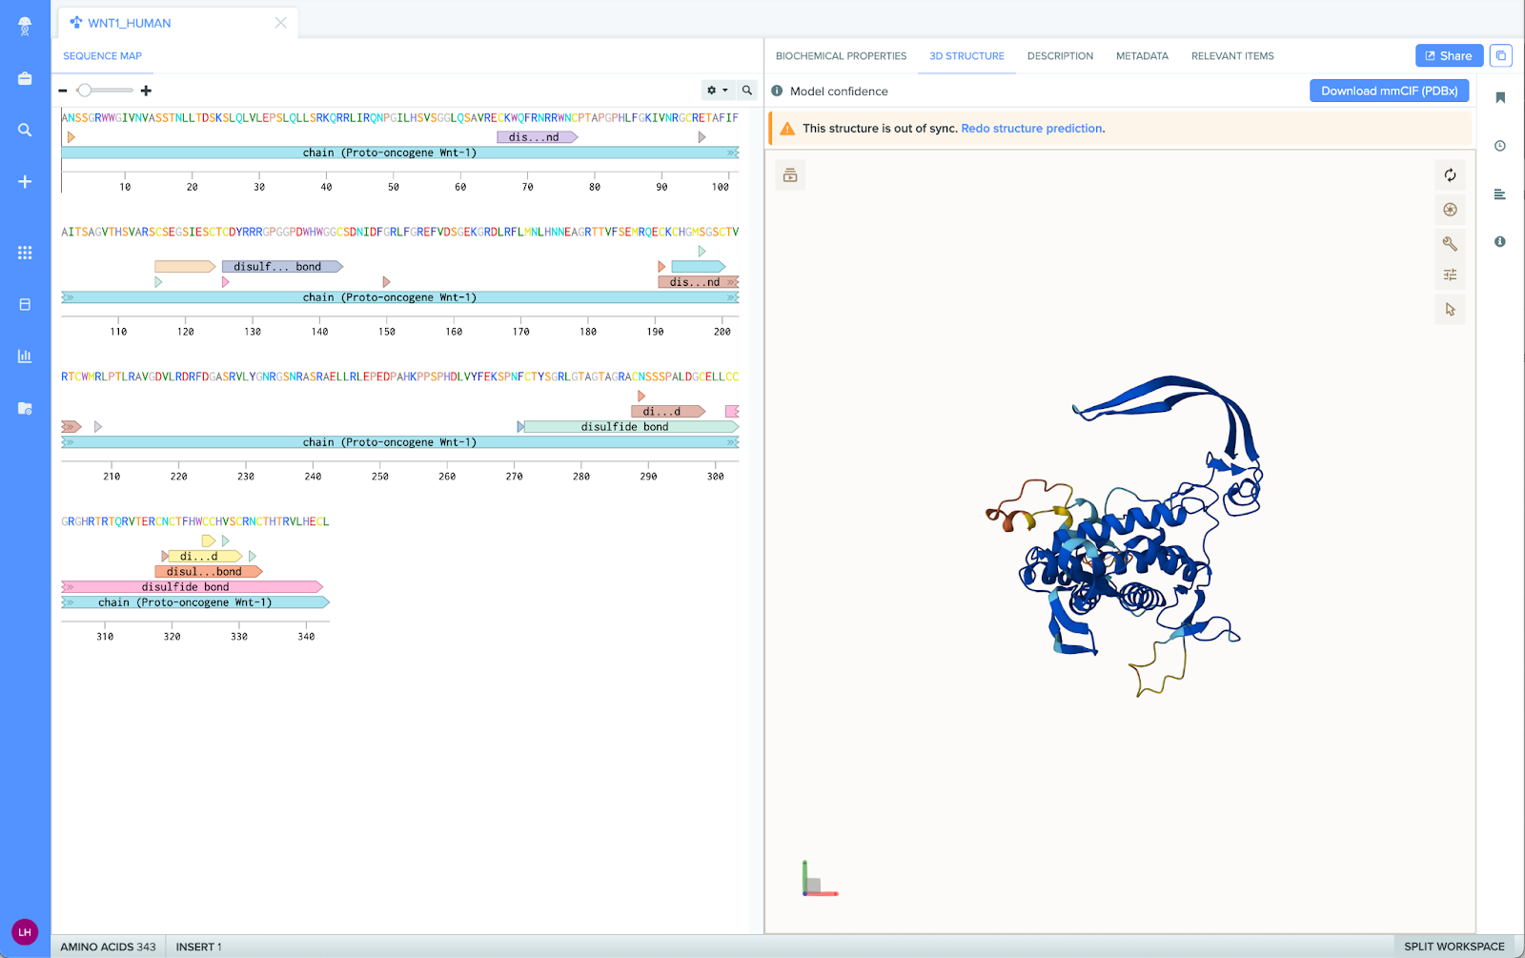Toggle selection mode with the cursor icon

1450,308
